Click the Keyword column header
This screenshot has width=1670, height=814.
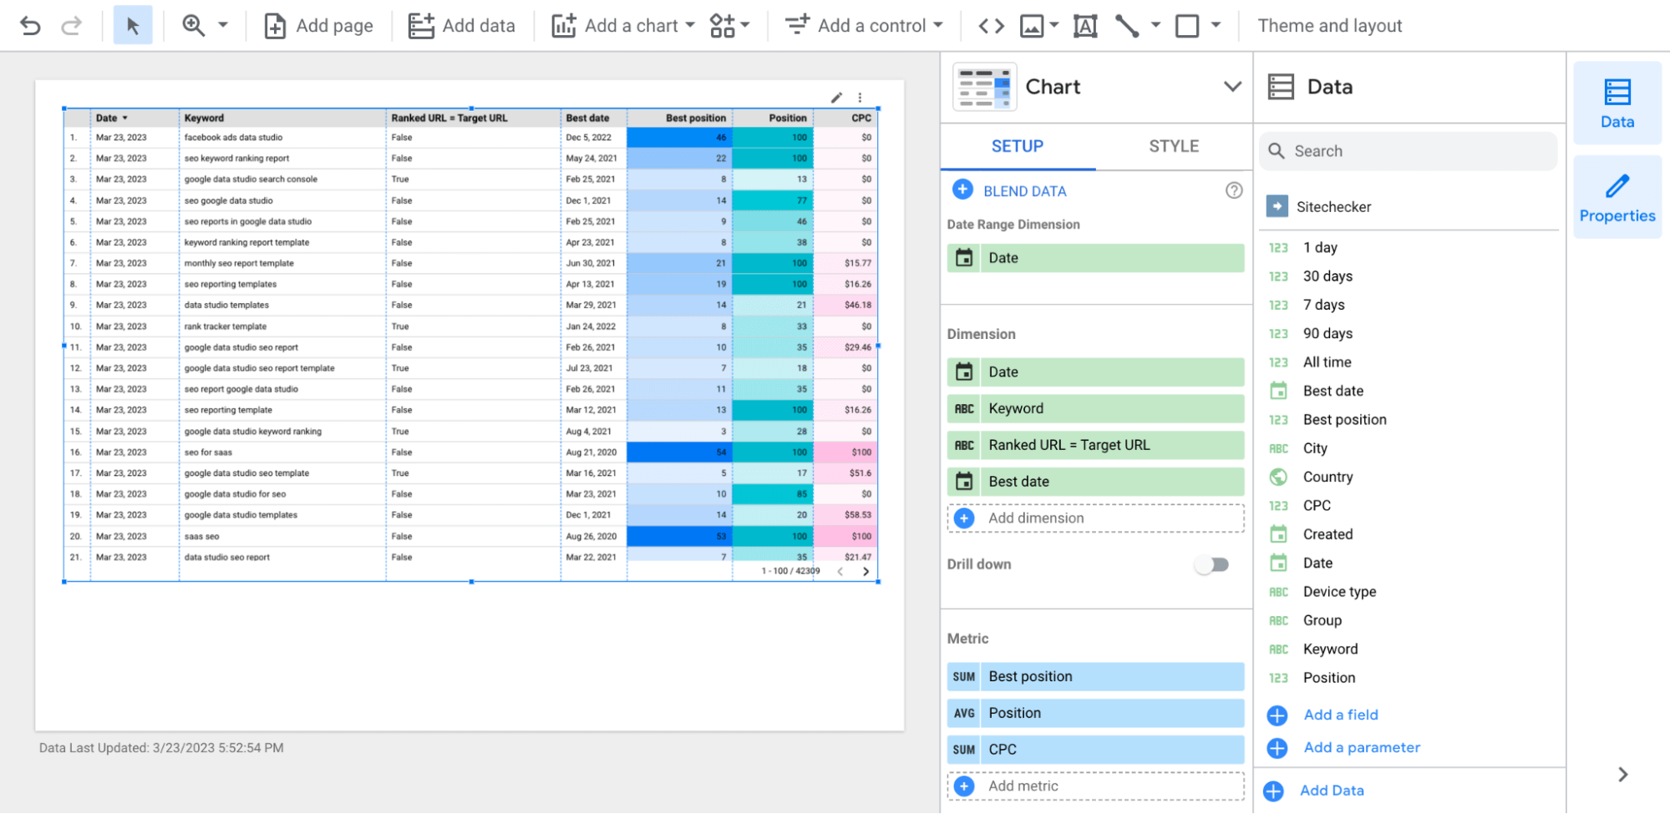[x=205, y=118]
